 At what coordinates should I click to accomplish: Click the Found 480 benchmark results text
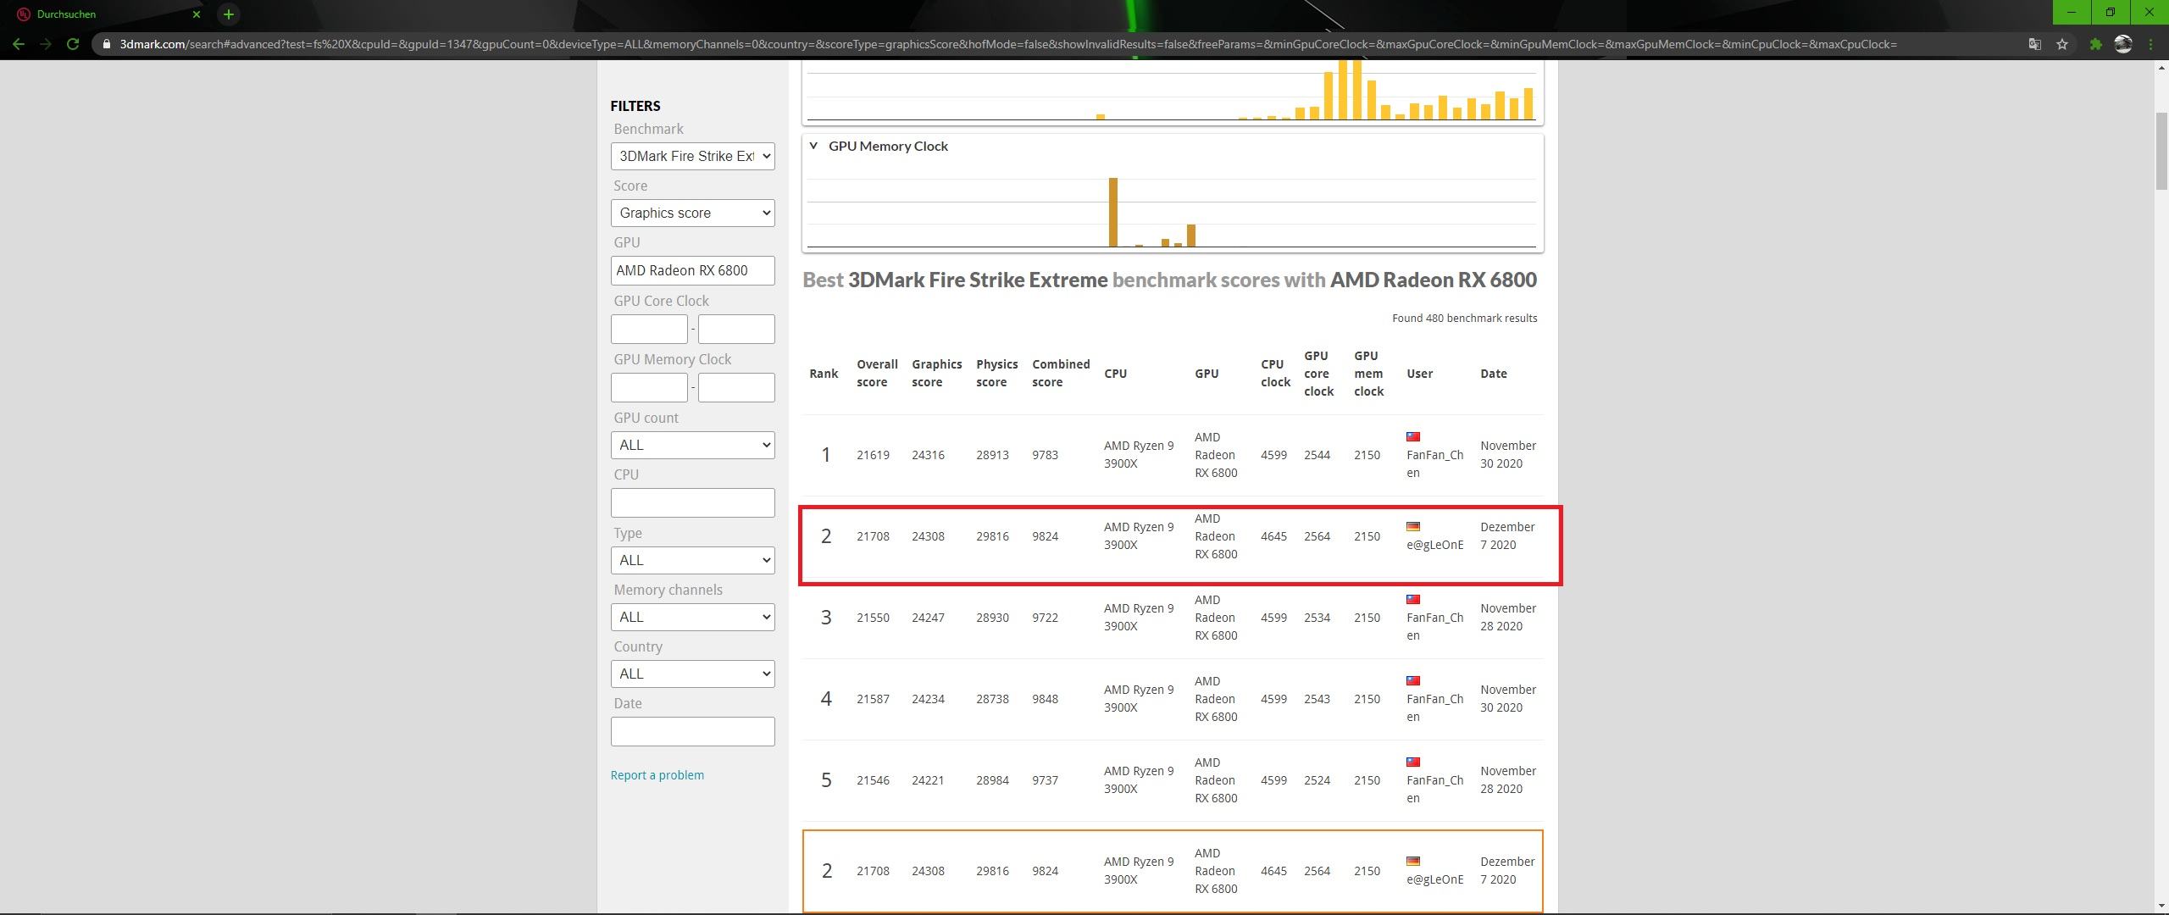tap(1464, 319)
